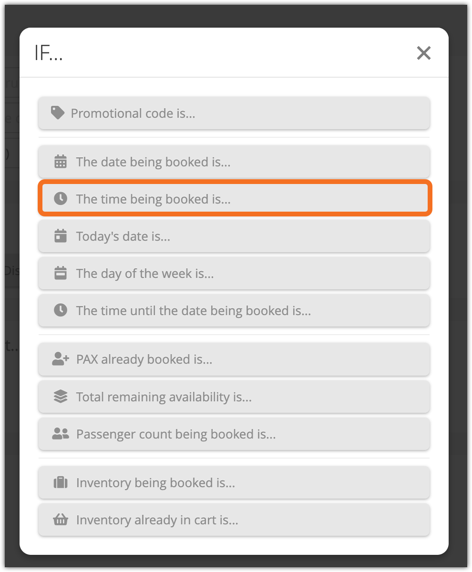The image size is (472, 572).
Task: Click the suitcase icon for inventory being booked
Action: (61, 482)
